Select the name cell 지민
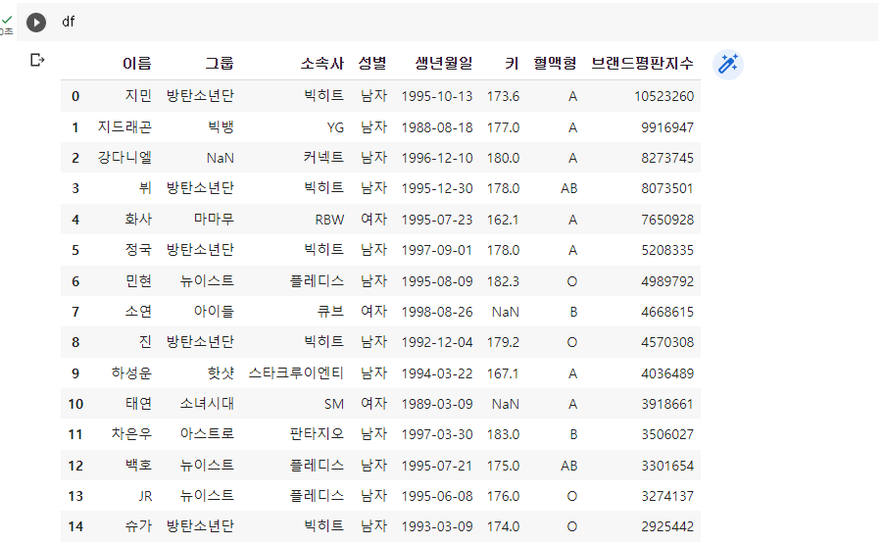This screenshot has width=884, height=545. pyautogui.click(x=139, y=96)
